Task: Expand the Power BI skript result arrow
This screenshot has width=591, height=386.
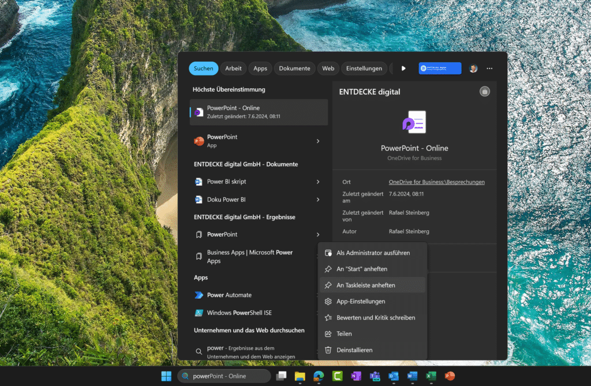Action: pyautogui.click(x=318, y=182)
